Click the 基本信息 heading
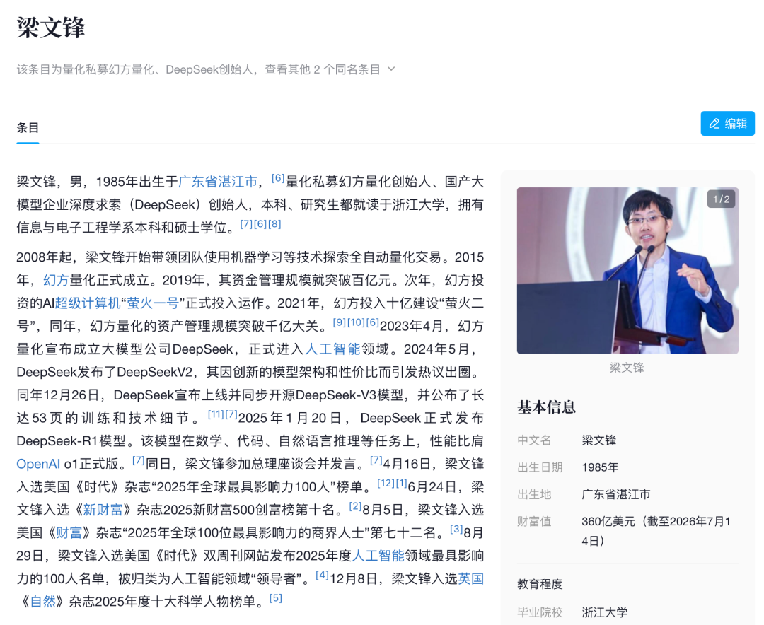The width and height of the screenshot is (764, 625). [546, 407]
